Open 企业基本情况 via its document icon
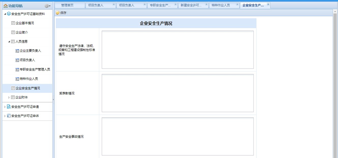The width and height of the screenshot is (338, 158). click(x=13, y=23)
